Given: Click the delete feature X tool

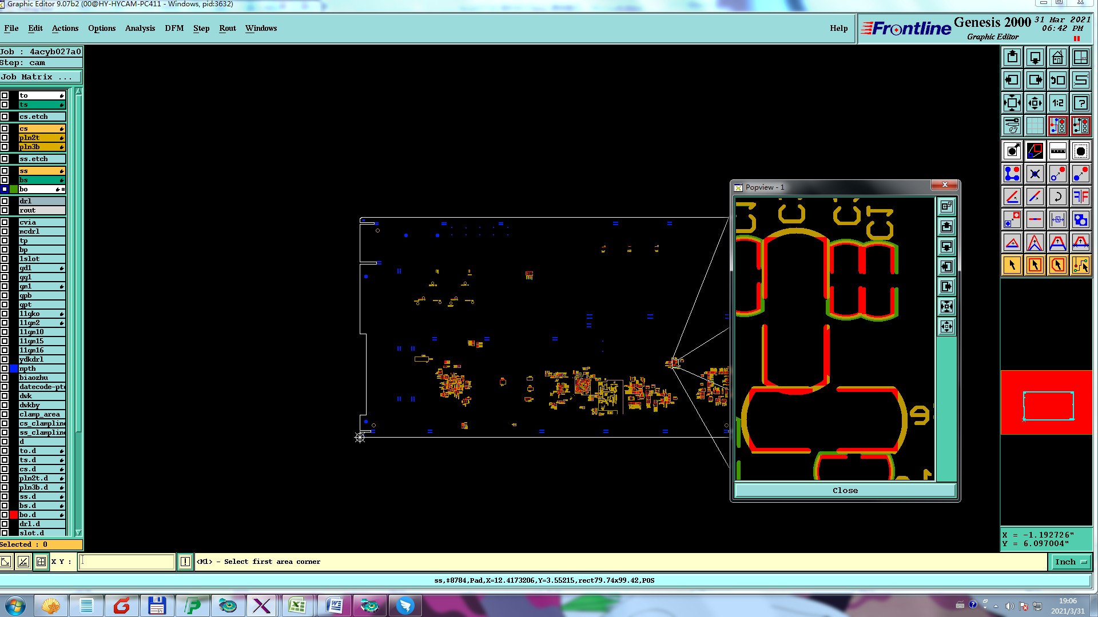Looking at the screenshot, I should (x=1035, y=174).
